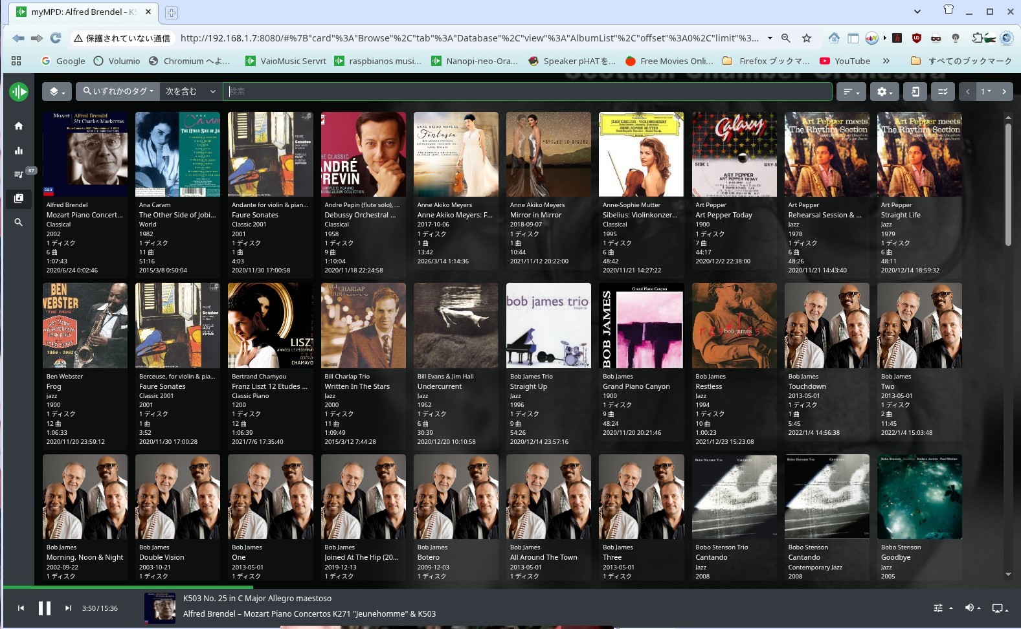Open the Home view in sidebar
Viewport: 1021px width, 629px height.
coord(19,126)
